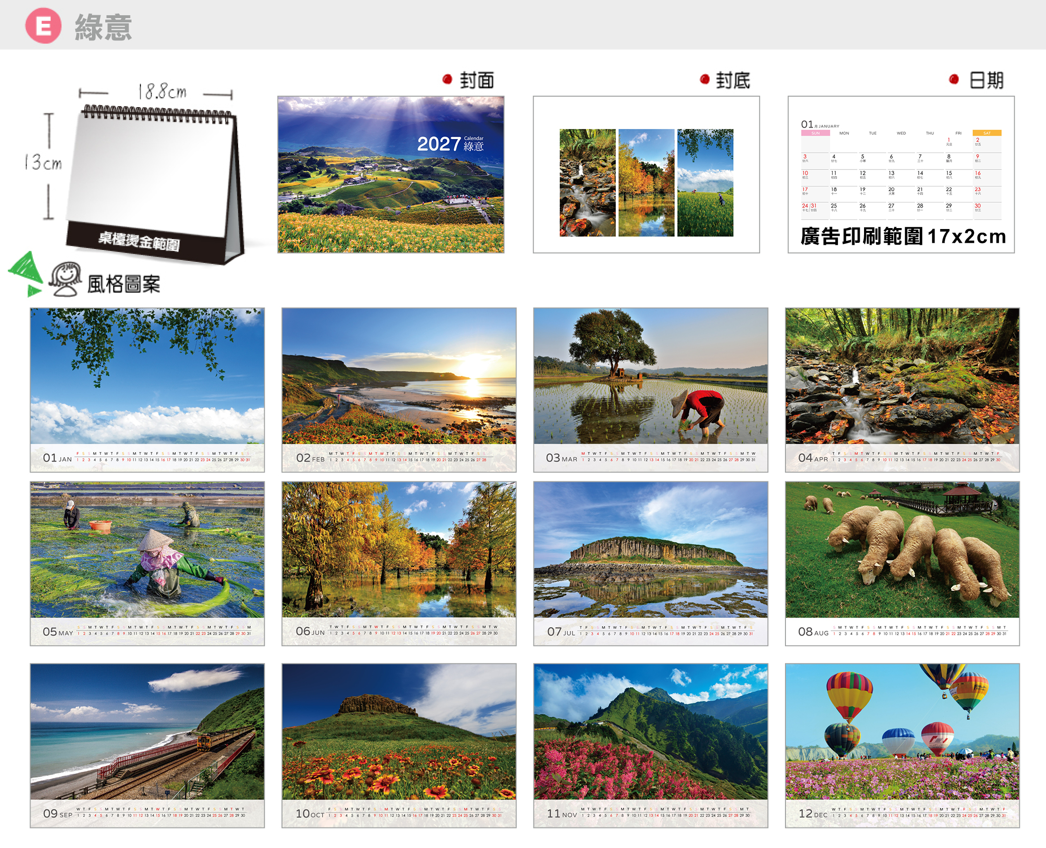Open the back cover three-photo thumbnail

click(x=646, y=174)
